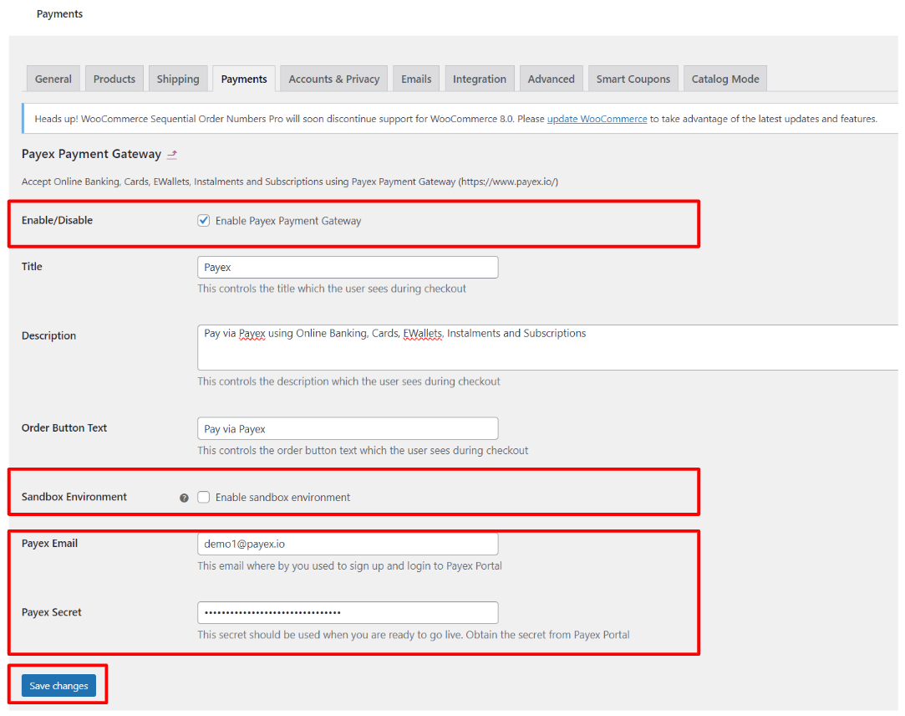
Task: Click the Sandbox Environment row label
Action: point(74,497)
